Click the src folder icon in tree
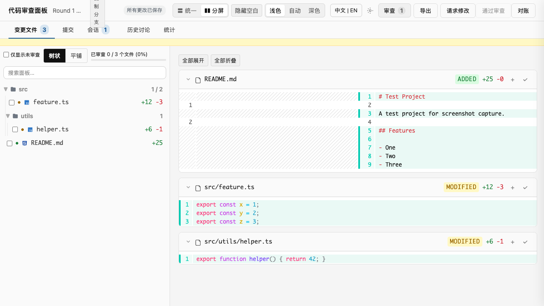Image resolution: width=544 pixels, height=306 pixels. (x=13, y=89)
